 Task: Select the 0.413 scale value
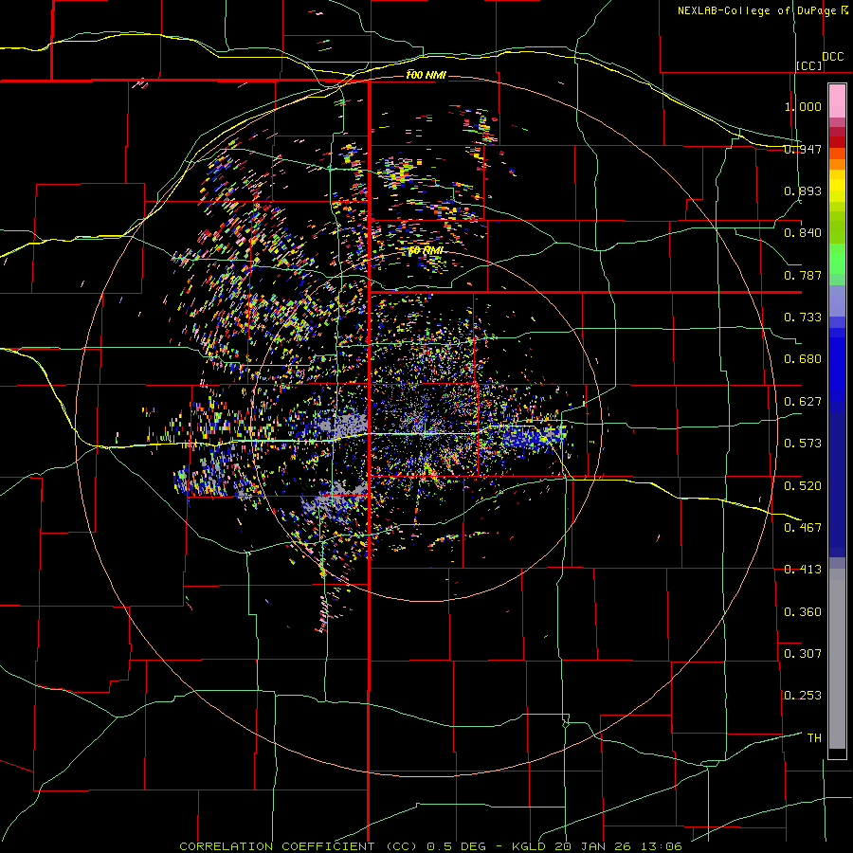tap(803, 570)
